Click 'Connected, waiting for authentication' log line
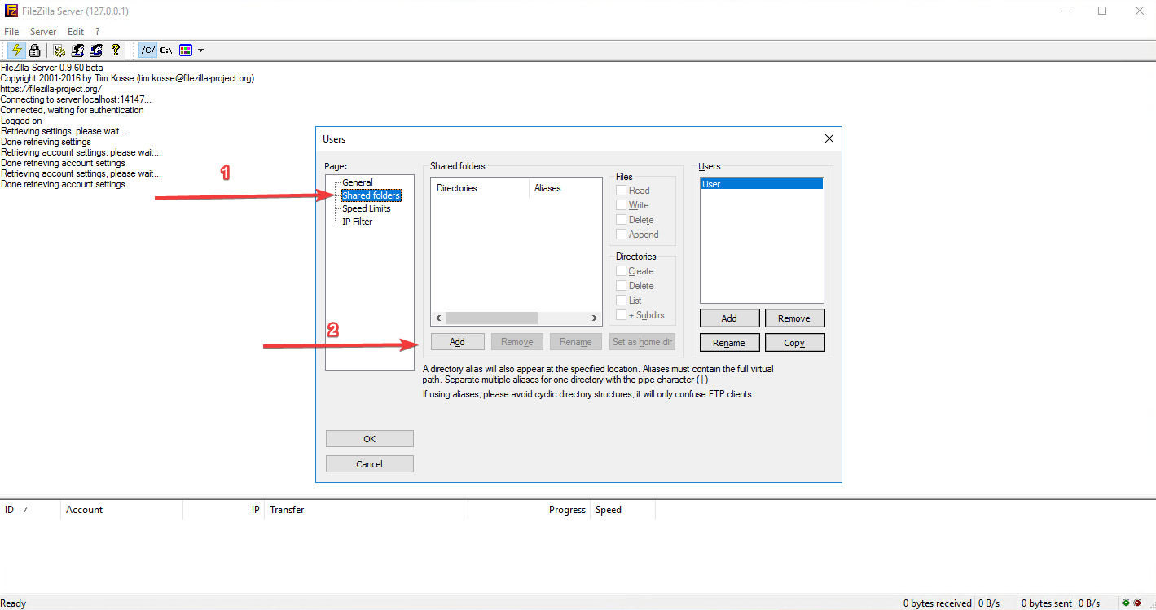 [73, 110]
